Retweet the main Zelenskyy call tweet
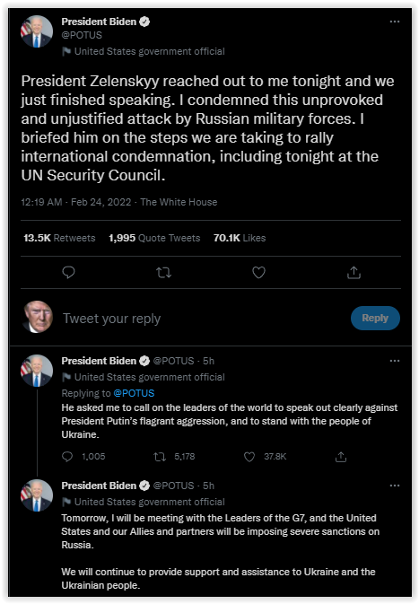 point(163,273)
